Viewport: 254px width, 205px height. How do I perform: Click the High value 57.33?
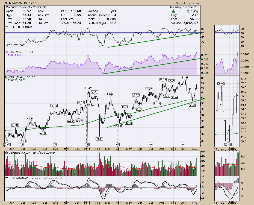coord(27,15)
